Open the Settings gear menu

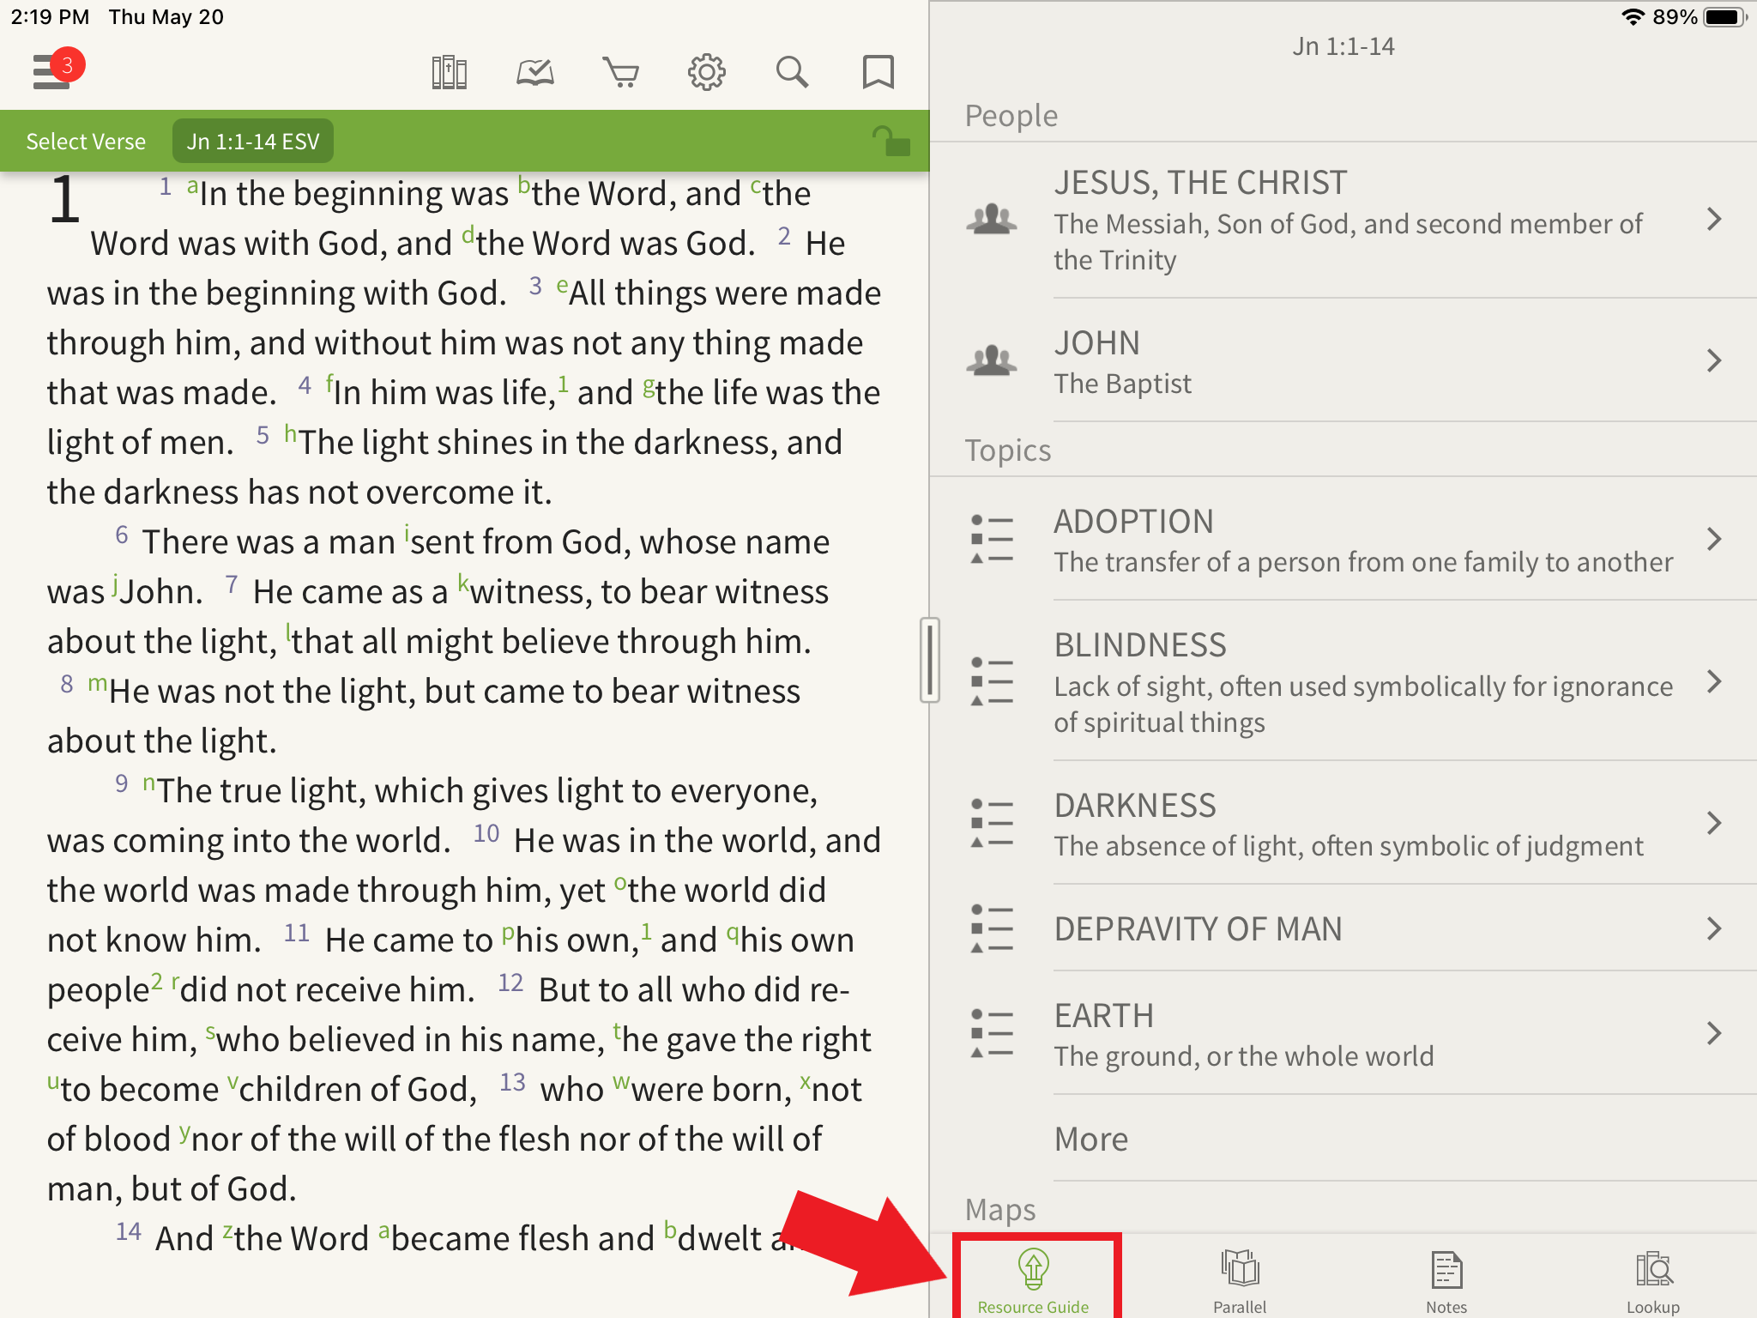tap(705, 70)
